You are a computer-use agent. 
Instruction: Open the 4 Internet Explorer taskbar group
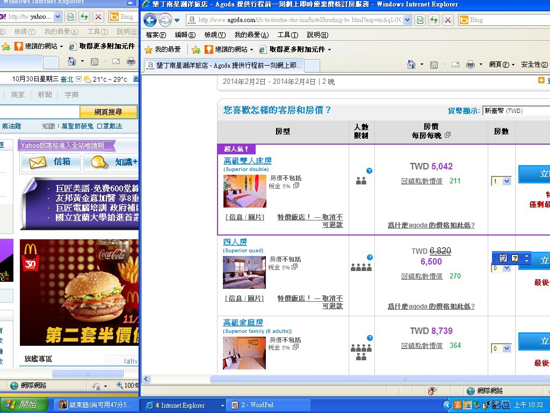tap(183, 405)
